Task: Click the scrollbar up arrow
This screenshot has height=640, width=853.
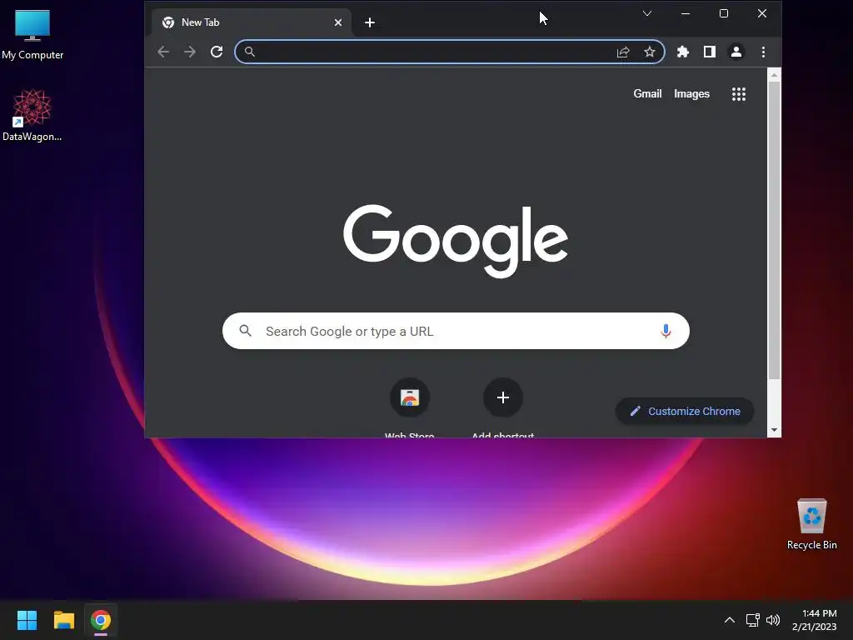Action: tap(774, 74)
